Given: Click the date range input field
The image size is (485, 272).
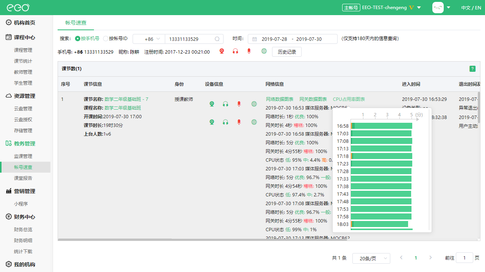Looking at the screenshot, I should tap(293, 39).
